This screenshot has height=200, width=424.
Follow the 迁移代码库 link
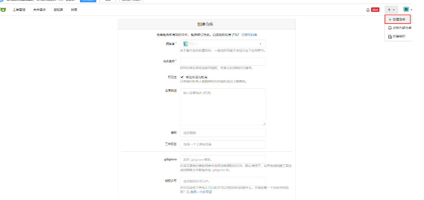click(249, 35)
